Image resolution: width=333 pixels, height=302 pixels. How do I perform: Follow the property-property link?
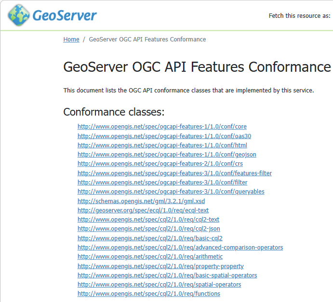click(160, 266)
